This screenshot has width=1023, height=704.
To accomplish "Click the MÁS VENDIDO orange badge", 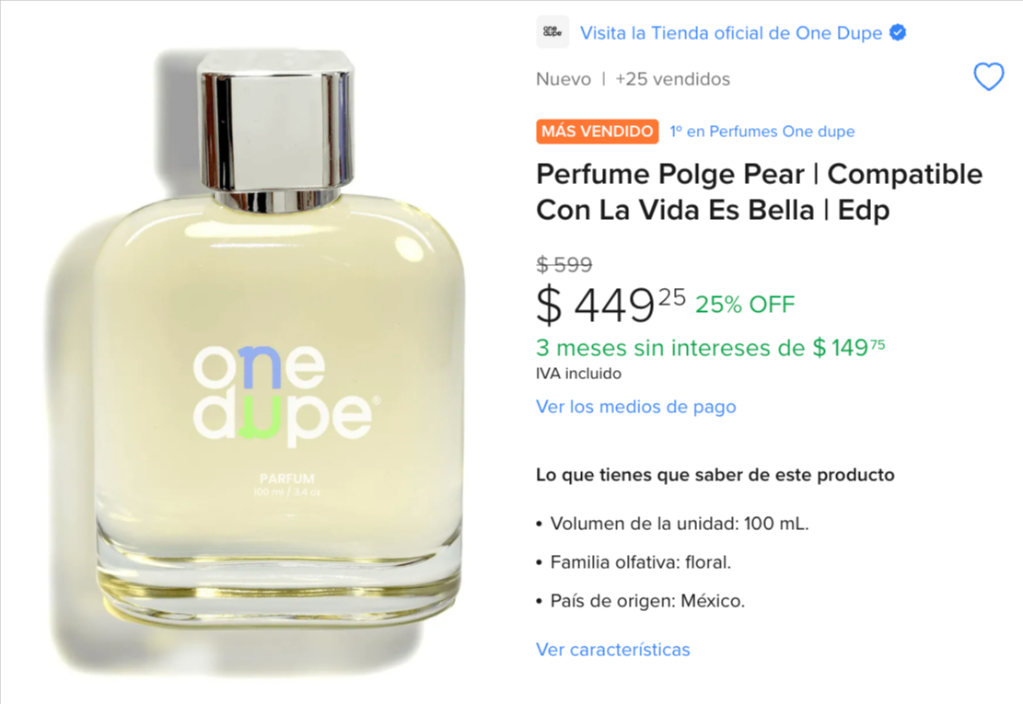I will 597,131.
